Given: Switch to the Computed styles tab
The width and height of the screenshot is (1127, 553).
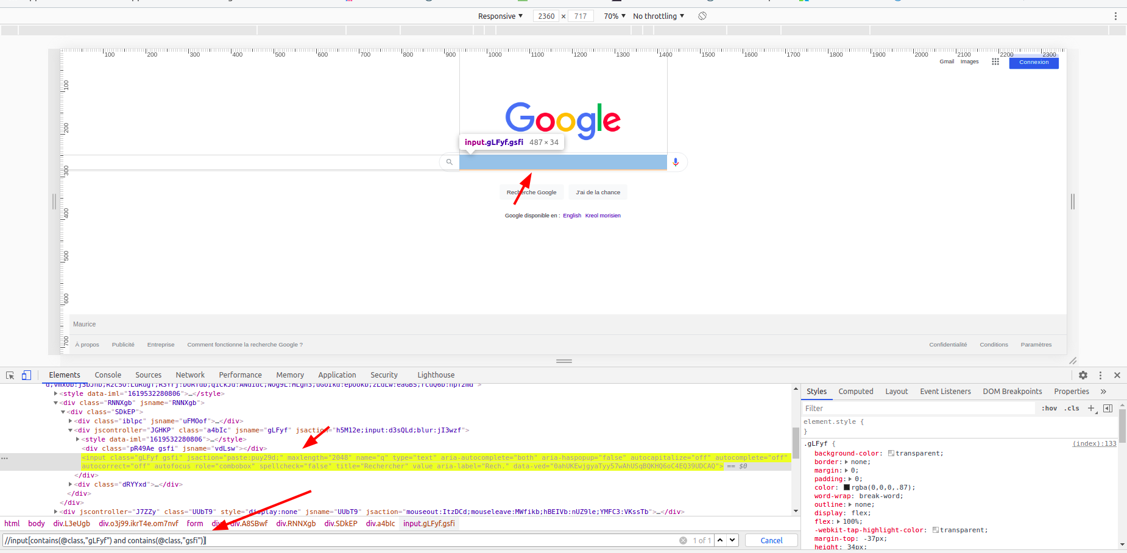Looking at the screenshot, I should pos(856,392).
